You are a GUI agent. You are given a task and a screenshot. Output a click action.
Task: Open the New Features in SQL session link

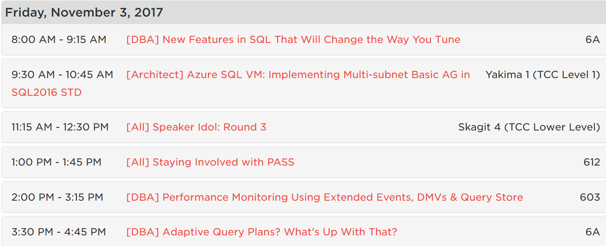tap(293, 39)
